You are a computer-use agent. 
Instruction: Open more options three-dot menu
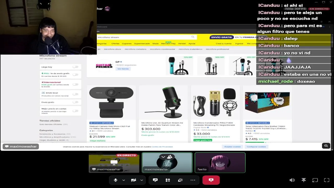click(193, 180)
